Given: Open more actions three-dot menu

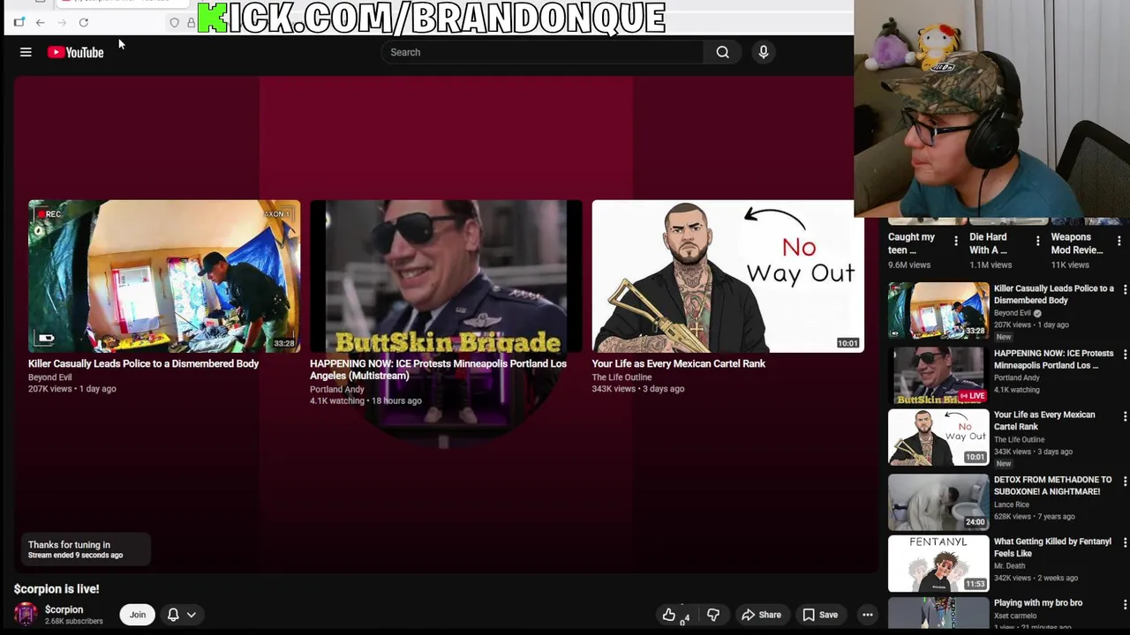Looking at the screenshot, I should [x=868, y=615].
